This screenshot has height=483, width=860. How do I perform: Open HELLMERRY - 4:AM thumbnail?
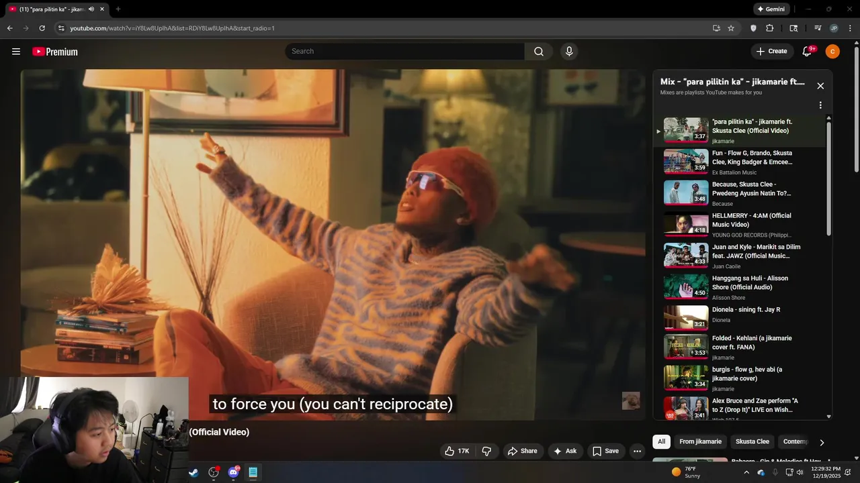[x=686, y=224]
